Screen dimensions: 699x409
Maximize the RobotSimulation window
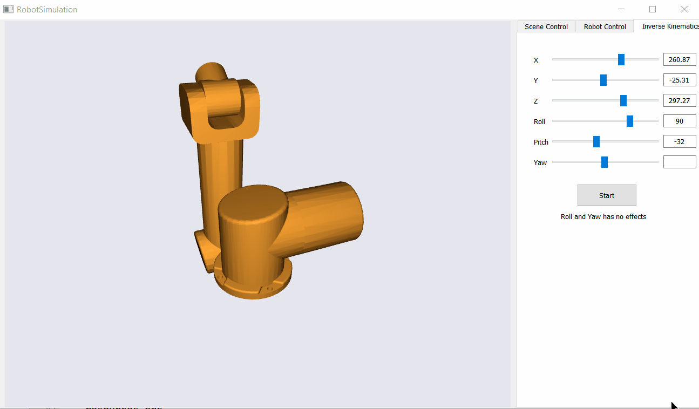coord(653,9)
